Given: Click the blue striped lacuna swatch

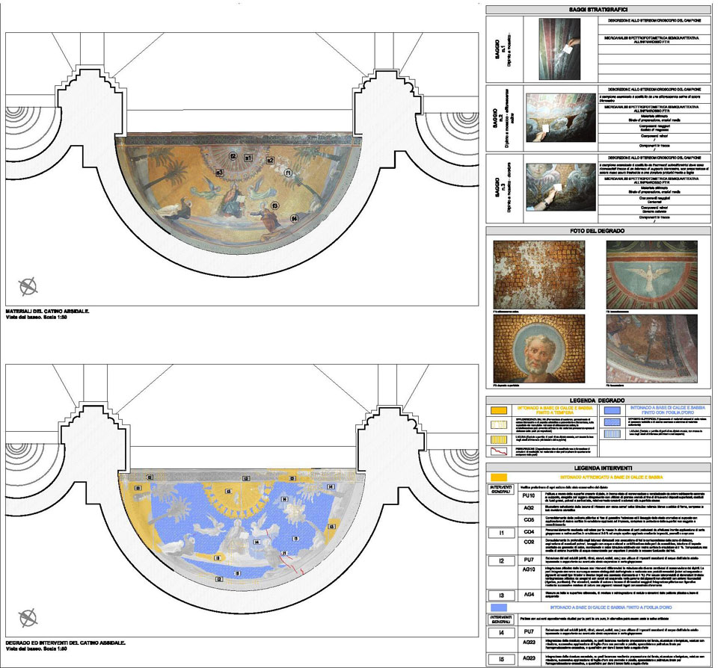Looking at the screenshot, I should click(613, 433).
